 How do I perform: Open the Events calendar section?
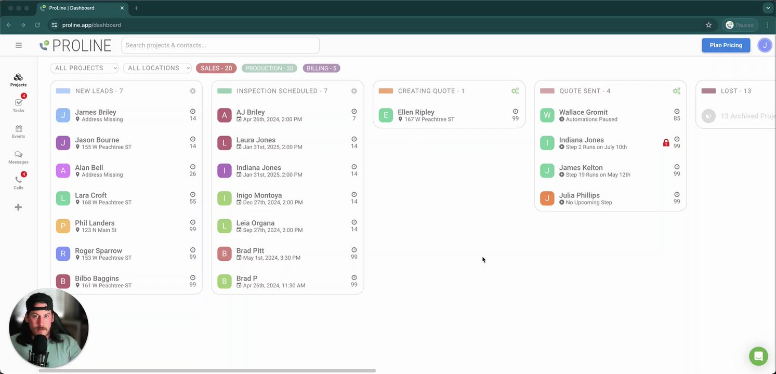[x=18, y=131]
